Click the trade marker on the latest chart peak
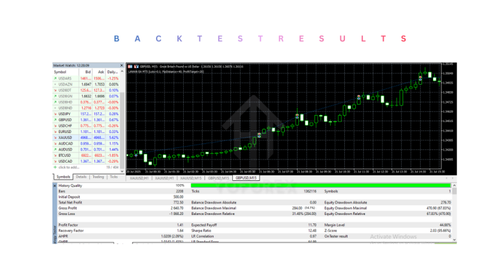Image resolution: width=497 pixels, height=279 pixels. pos(421,77)
